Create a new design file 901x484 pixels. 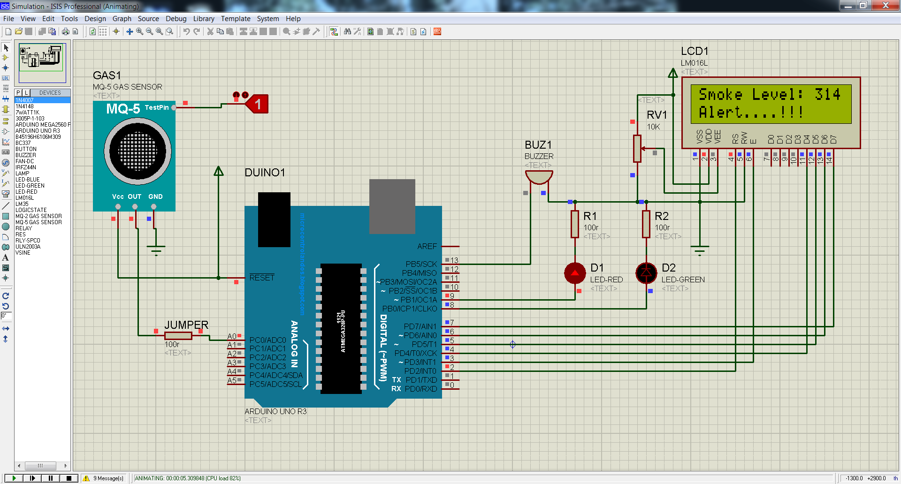click(8, 31)
